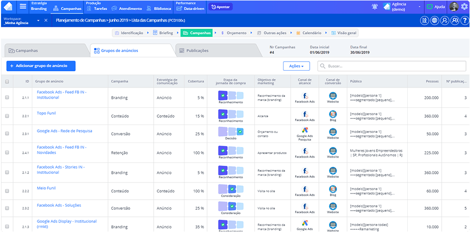Screen dimensions: 470x232
Task: Open Facebook Ads - Feed FB IN - Novidades
Action: pyautogui.click(x=62, y=150)
